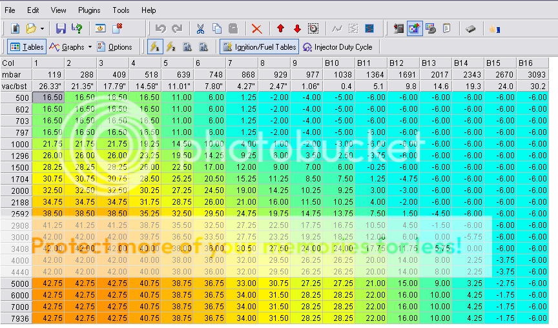Click the Ignition/Fuel Tables button

pyautogui.click(x=259, y=47)
